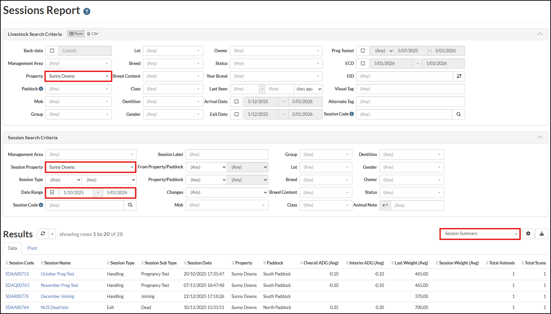Open the December Joining session
551x314 pixels.
[x=57, y=296]
